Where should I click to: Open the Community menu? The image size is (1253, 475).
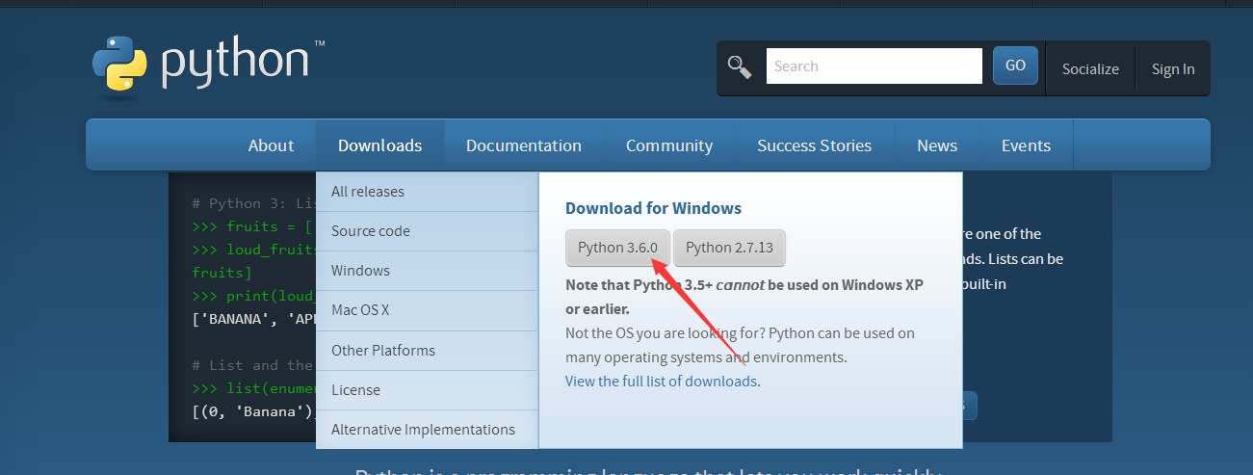coord(669,145)
